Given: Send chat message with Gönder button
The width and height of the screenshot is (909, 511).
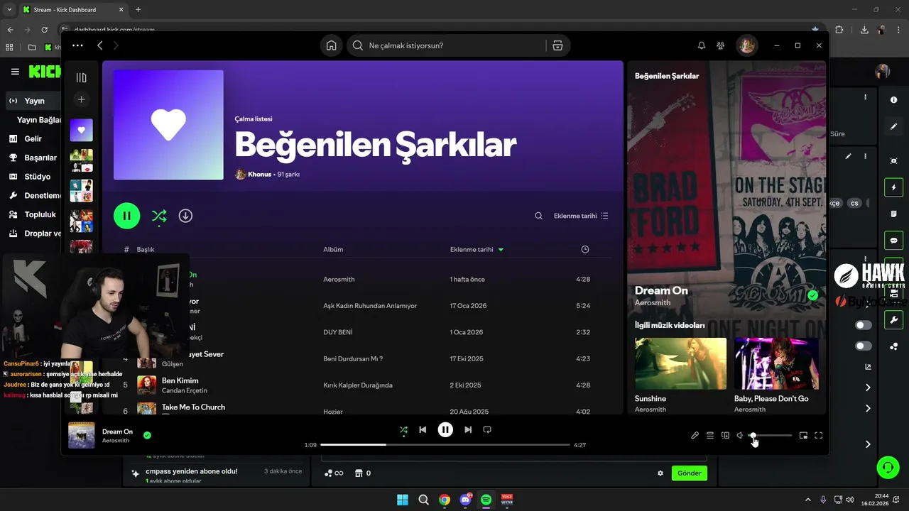Looking at the screenshot, I should pos(689,473).
